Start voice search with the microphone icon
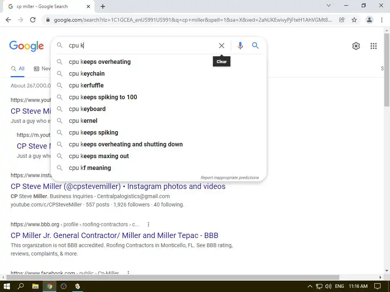Viewport: 390px width, 292px height. click(x=240, y=46)
